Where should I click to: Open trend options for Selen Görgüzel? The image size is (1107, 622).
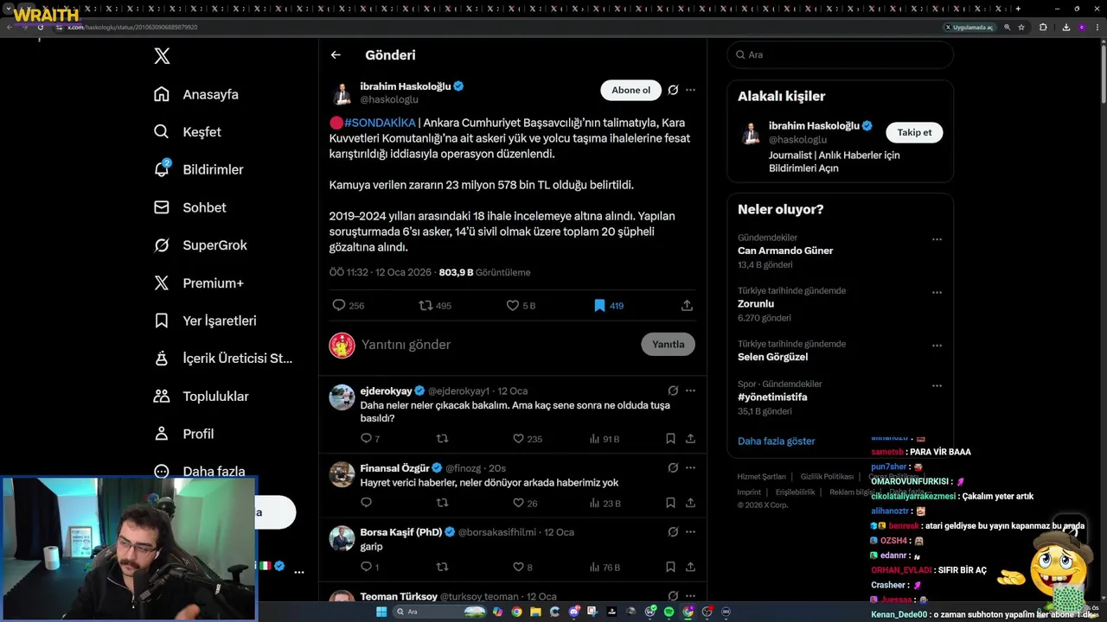pos(937,346)
